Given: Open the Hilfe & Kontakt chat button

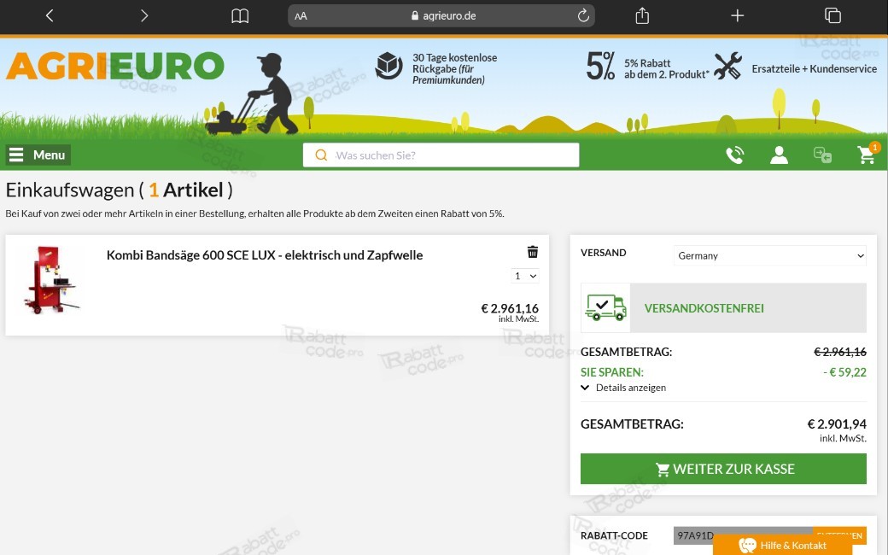Looking at the screenshot, I should (782, 545).
